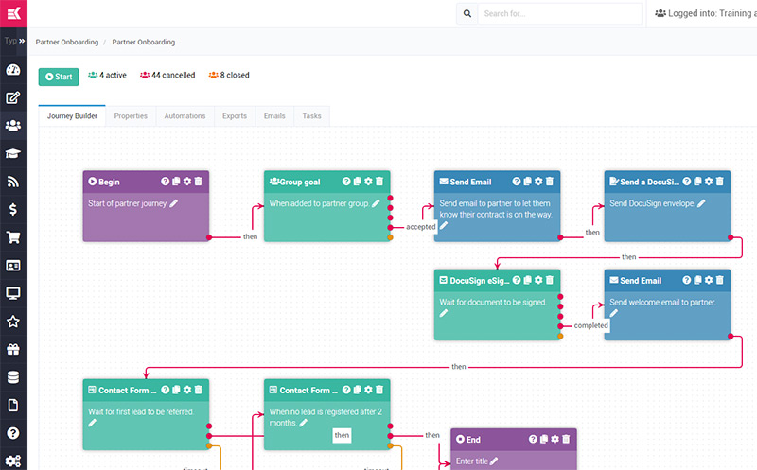Open the dashboard gauge icon in sidebar
757x470 pixels.
[x=13, y=69]
